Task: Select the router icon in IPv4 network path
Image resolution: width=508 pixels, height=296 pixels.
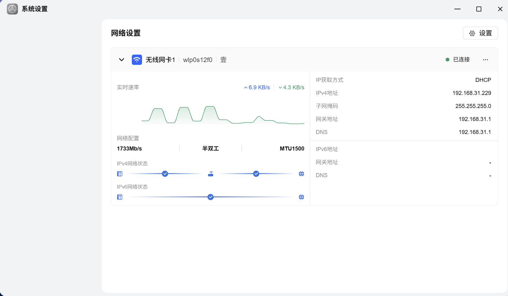Action: pyautogui.click(x=211, y=174)
